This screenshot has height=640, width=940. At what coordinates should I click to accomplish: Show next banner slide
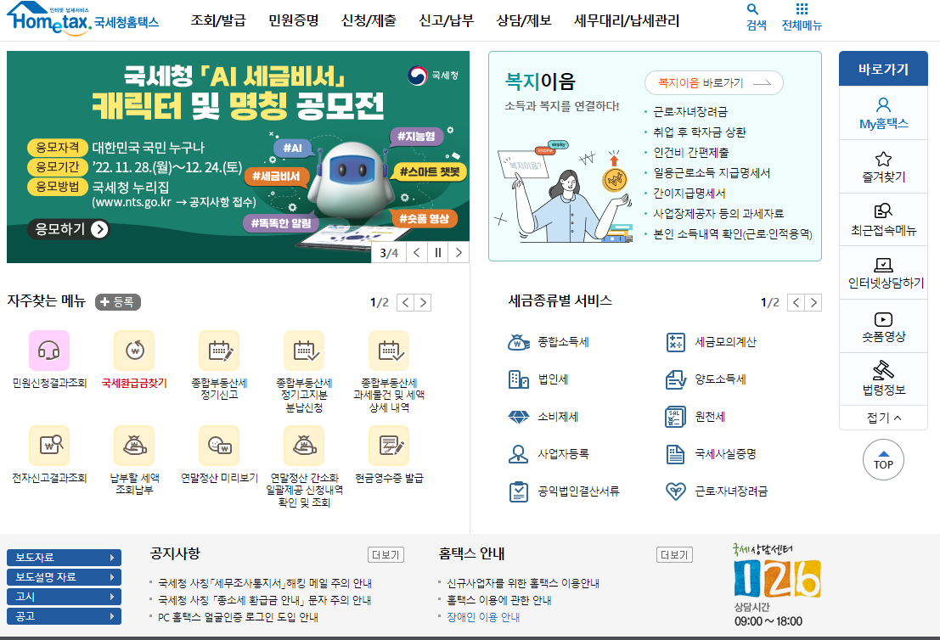(459, 253)
